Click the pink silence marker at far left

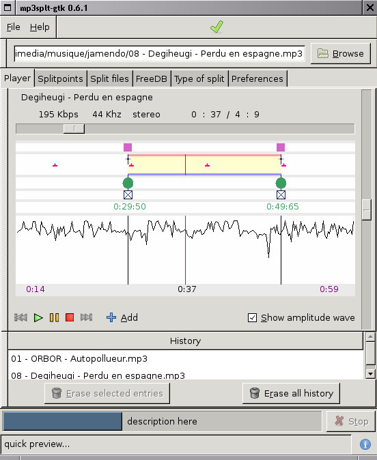[55, 165]
